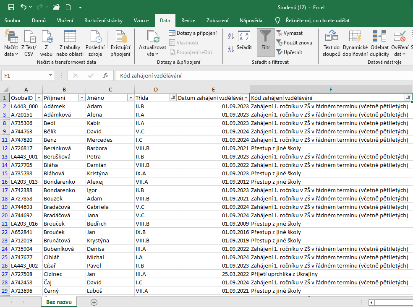
Task: Open active filter dropdown on Třída column
Action: click(x=173, y=98)
